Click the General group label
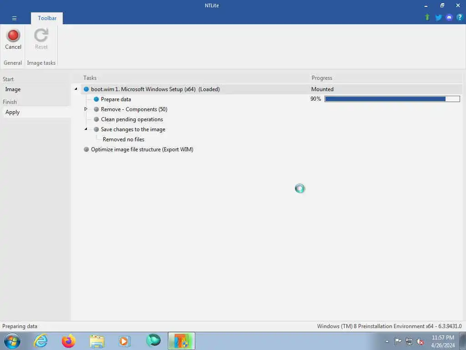 (13, 63)
